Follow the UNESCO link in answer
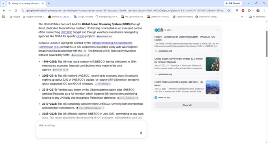The height and width of the screenshot is (144, 268). click(x=66, y=32)
